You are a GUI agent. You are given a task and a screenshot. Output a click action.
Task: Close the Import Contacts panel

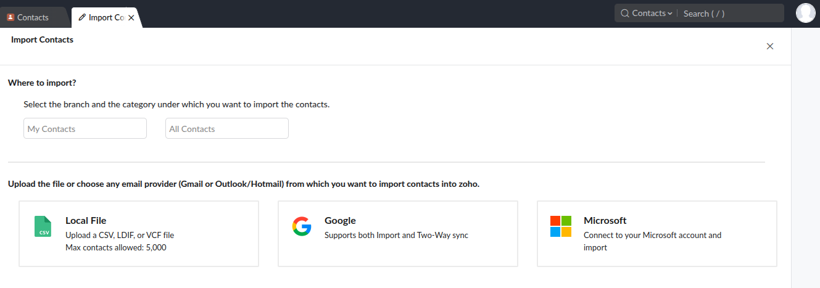(769, 46)
